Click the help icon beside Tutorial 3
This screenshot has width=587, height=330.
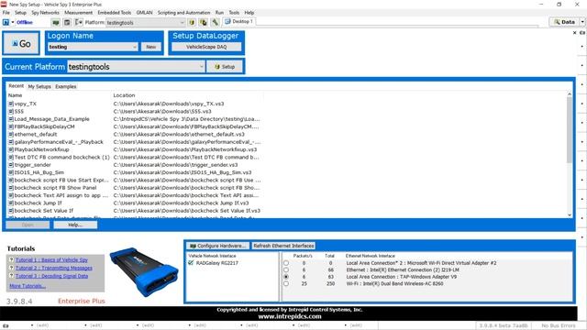point(11,276)
